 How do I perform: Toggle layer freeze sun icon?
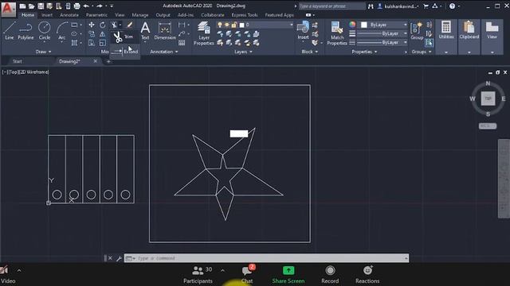coord(226,25)
